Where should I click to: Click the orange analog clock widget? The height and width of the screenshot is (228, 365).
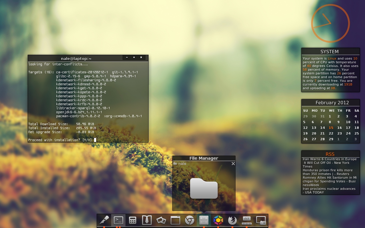(330, 23)
